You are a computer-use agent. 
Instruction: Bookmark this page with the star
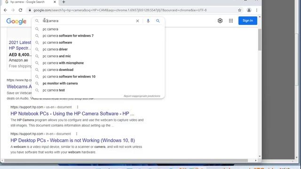click(x=239, y=10)
